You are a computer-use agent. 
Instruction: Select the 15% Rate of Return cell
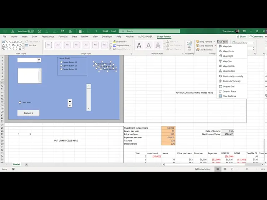click(x=227, y=131)
